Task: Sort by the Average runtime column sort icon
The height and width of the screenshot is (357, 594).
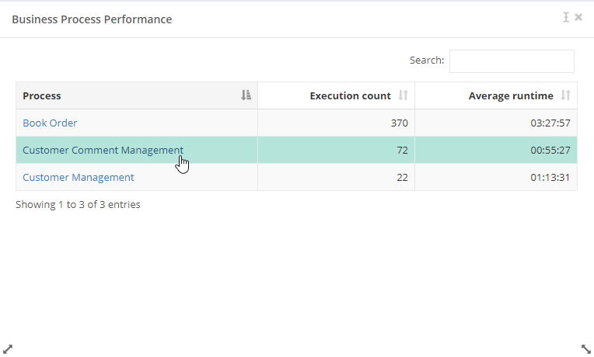Action: pyautogui.click(x=565, y=95)
